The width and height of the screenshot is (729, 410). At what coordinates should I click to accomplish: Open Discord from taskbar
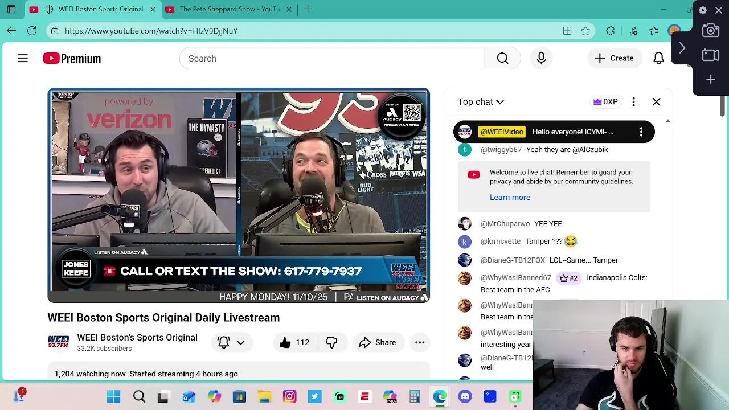click(x=465, y=396)
